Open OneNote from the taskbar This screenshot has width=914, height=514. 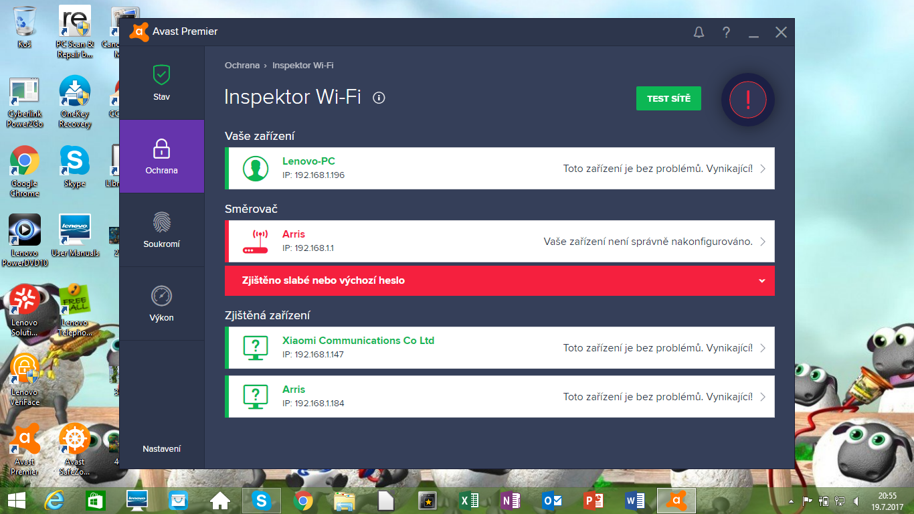[x=511, y=501]
